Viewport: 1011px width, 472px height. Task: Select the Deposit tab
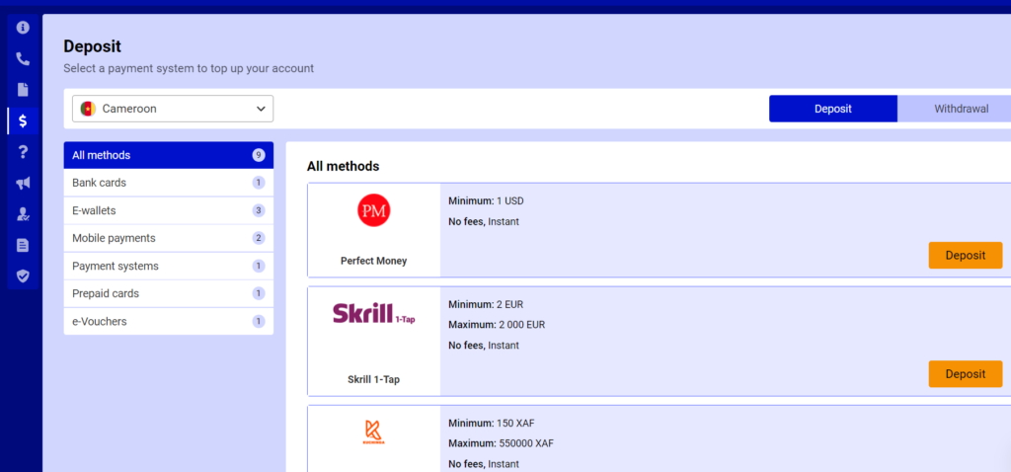(832, 109)
